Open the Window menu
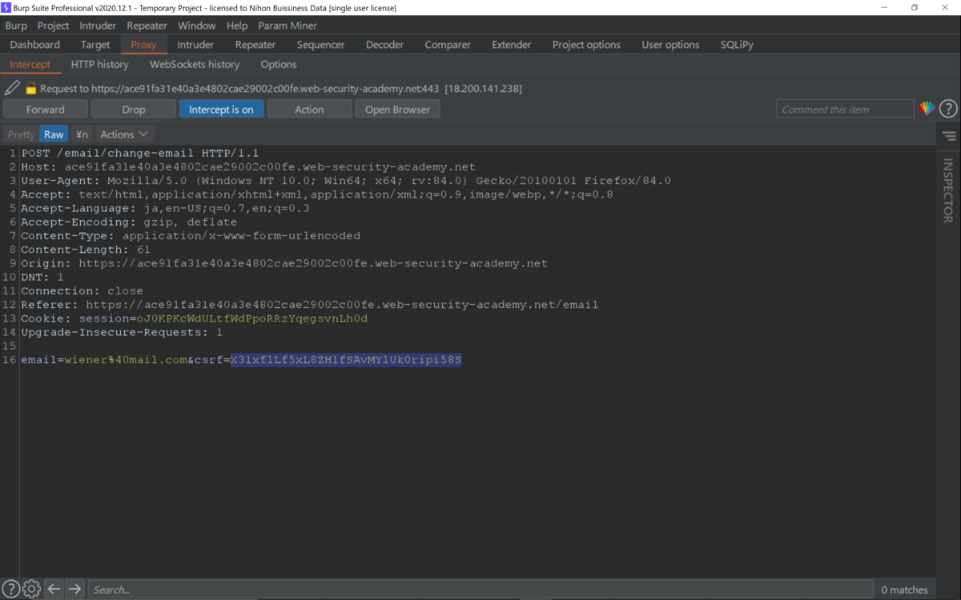This screenshot has height=600, width=961. pos(197,26)
